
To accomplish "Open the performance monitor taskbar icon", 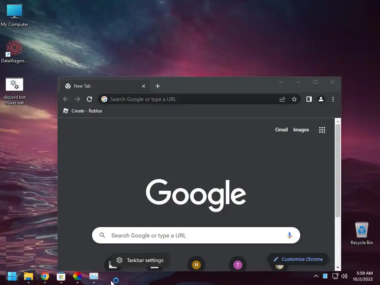I will [94, 276].
